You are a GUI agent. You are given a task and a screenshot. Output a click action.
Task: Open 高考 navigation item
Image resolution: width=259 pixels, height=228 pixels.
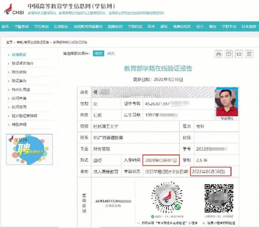click(x=151, y=26)
